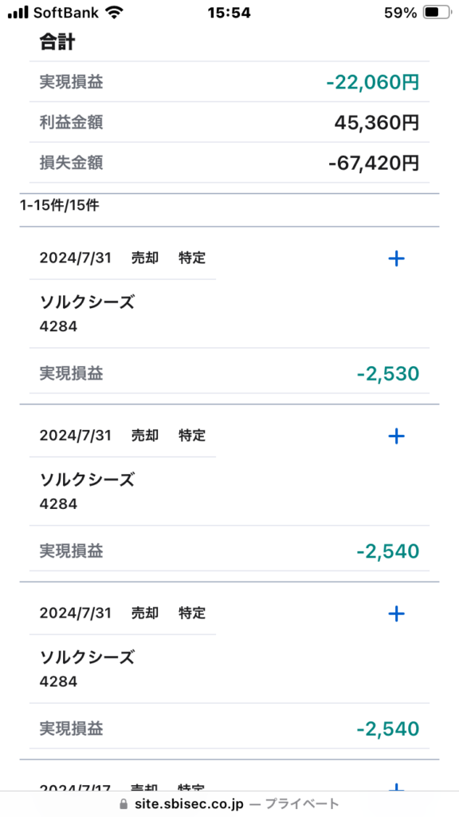This screenshot has height=817, width=459.
Task: Tap the 15:54 clock in status bar
Action: pos(229,13)
